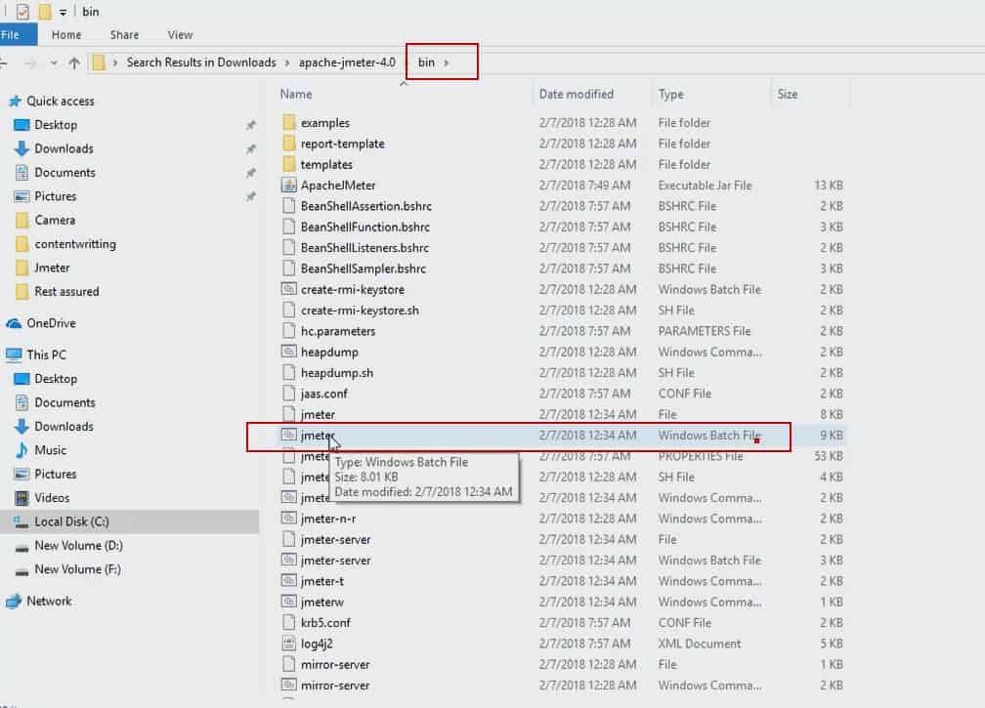The width and height of the screenshot is (985, 708).
Task: Click the templates folder icon
Action: [x=288, y=164]
